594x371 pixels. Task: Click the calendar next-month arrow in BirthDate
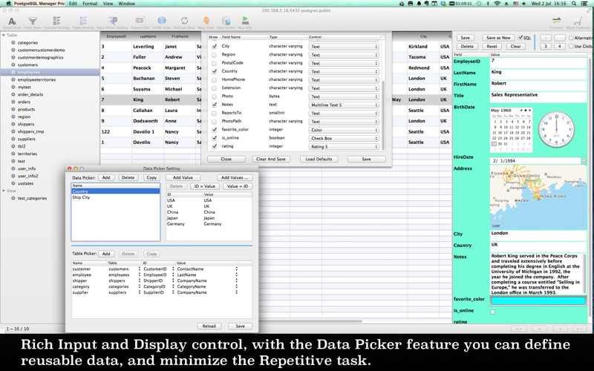(529, 110)
